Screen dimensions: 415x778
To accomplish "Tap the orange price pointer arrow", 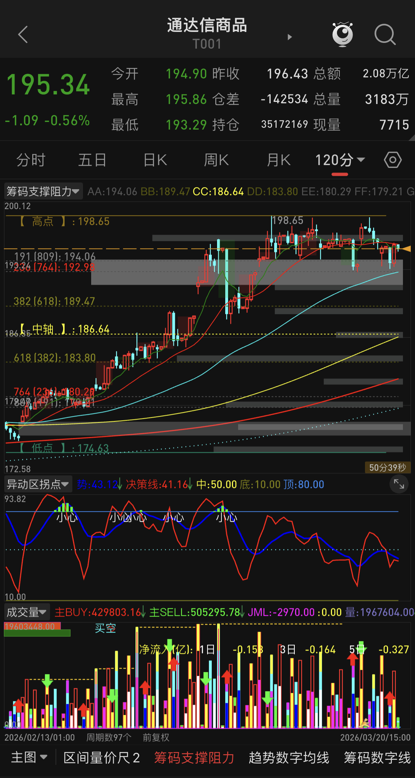I will (406, 248).
